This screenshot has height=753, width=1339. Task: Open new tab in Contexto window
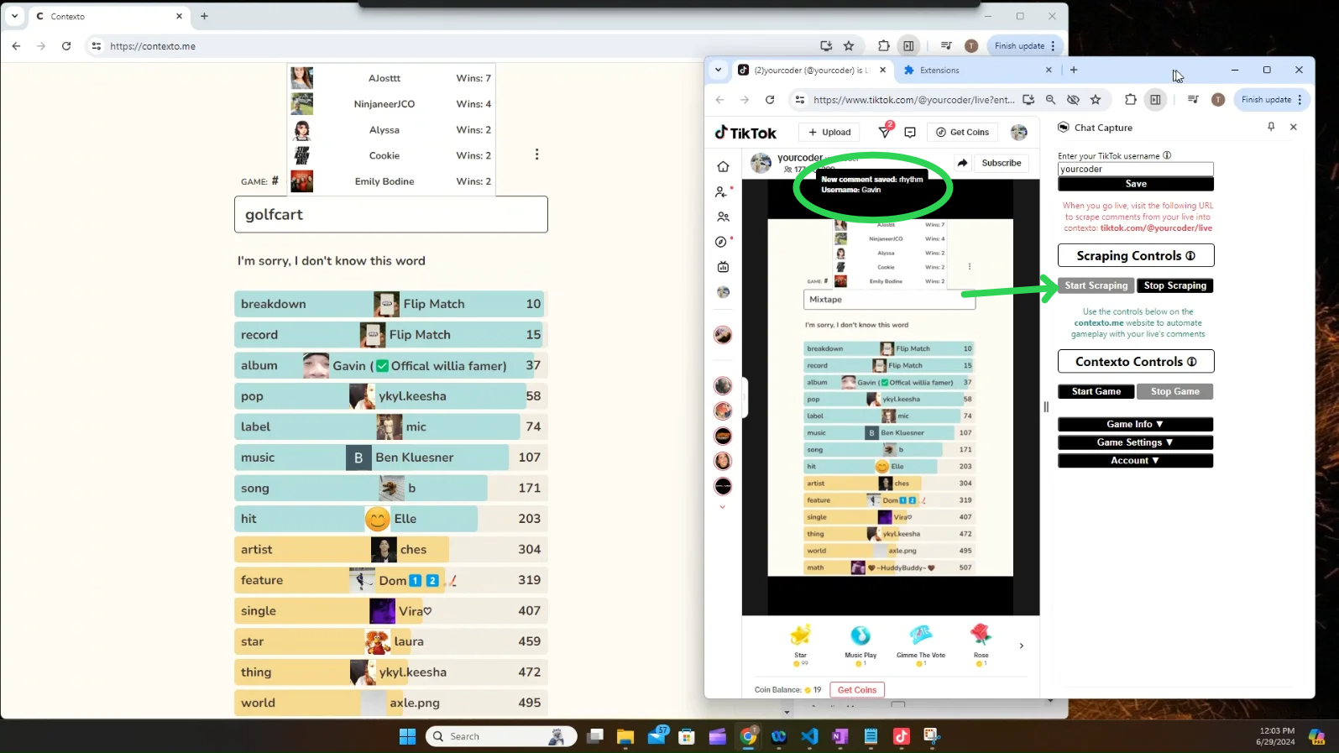click(x=204, y=16)
